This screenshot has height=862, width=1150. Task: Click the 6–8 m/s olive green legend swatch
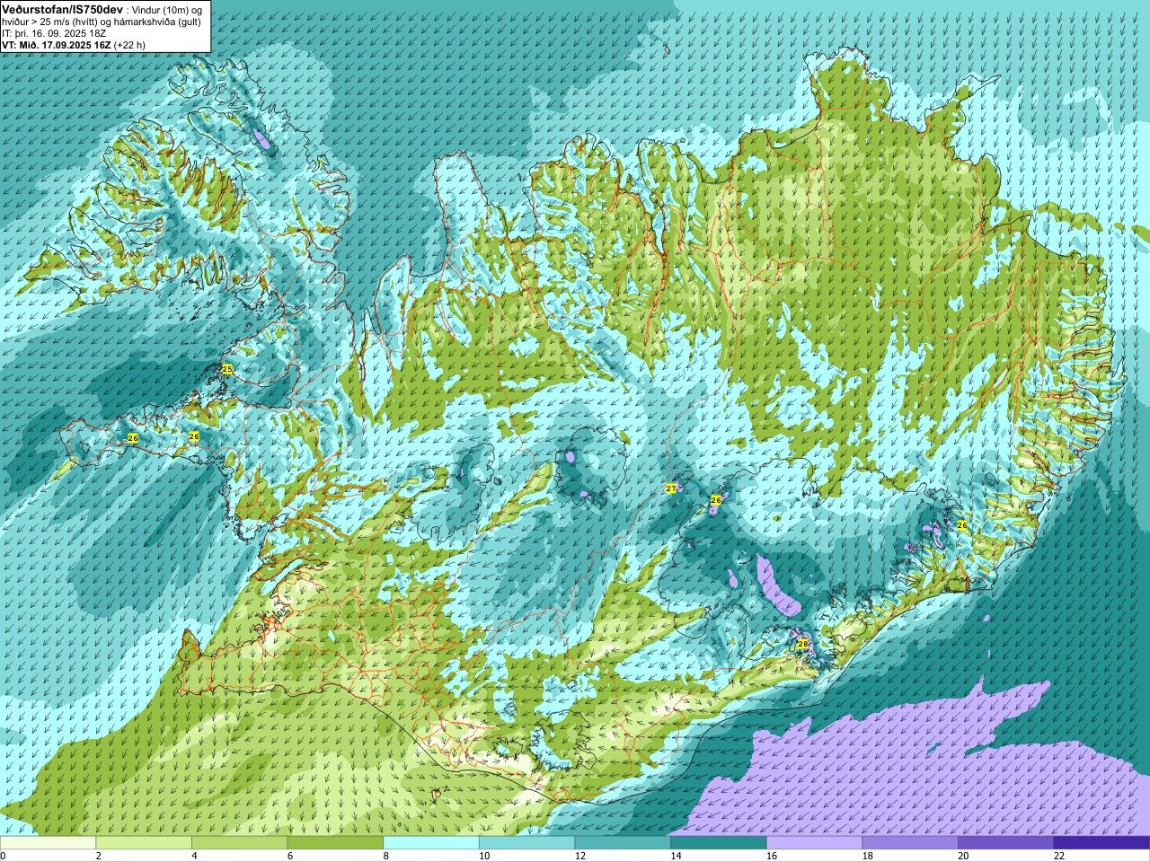pos(335,842)
